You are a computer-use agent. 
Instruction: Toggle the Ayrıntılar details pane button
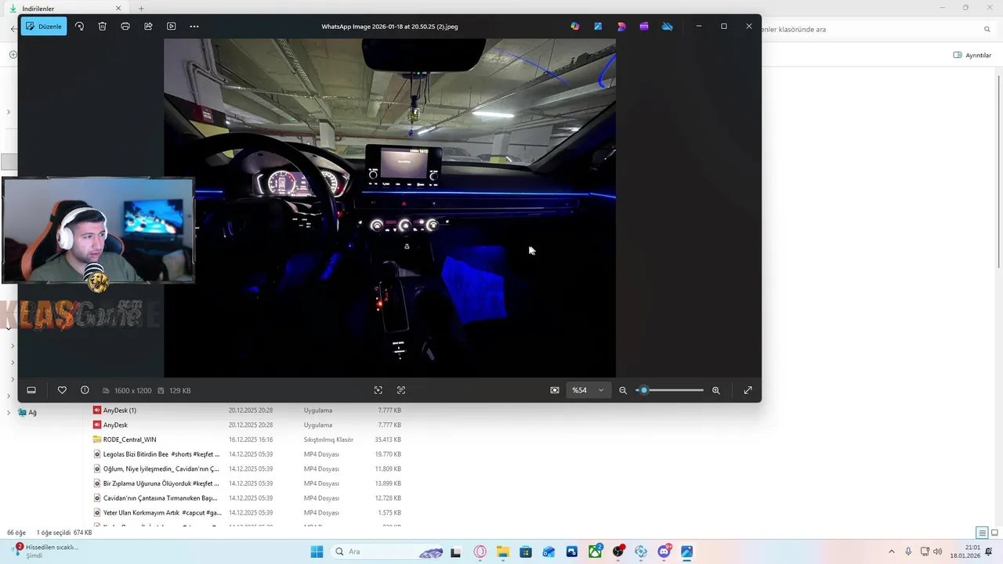972,55
